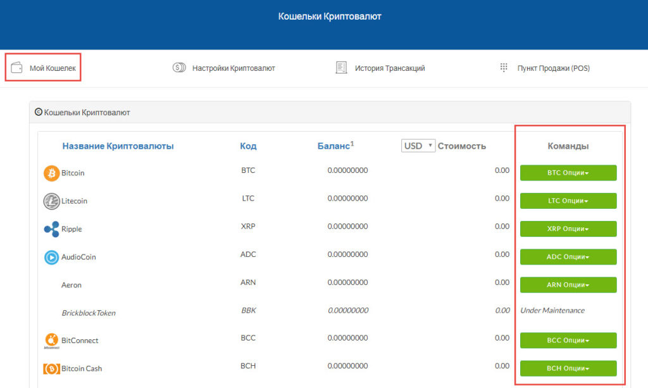This screenshot has height=388, width=648.
Task: Click the AudioCoin name text
Action: click(x=78, y=257)
